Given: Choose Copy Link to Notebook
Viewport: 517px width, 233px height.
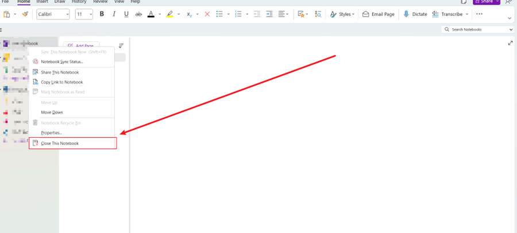Looking at the screenshot, I should pyautogui.click(x=71, y=82).
